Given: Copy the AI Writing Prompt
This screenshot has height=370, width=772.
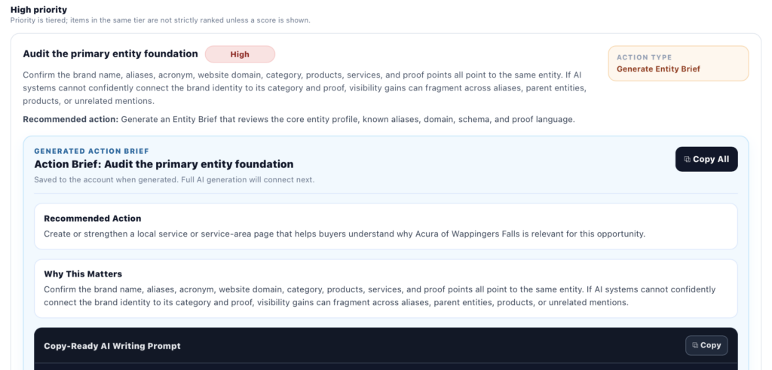Looking at the screenshot, I should pyautogui.click(x=706, y=345).
